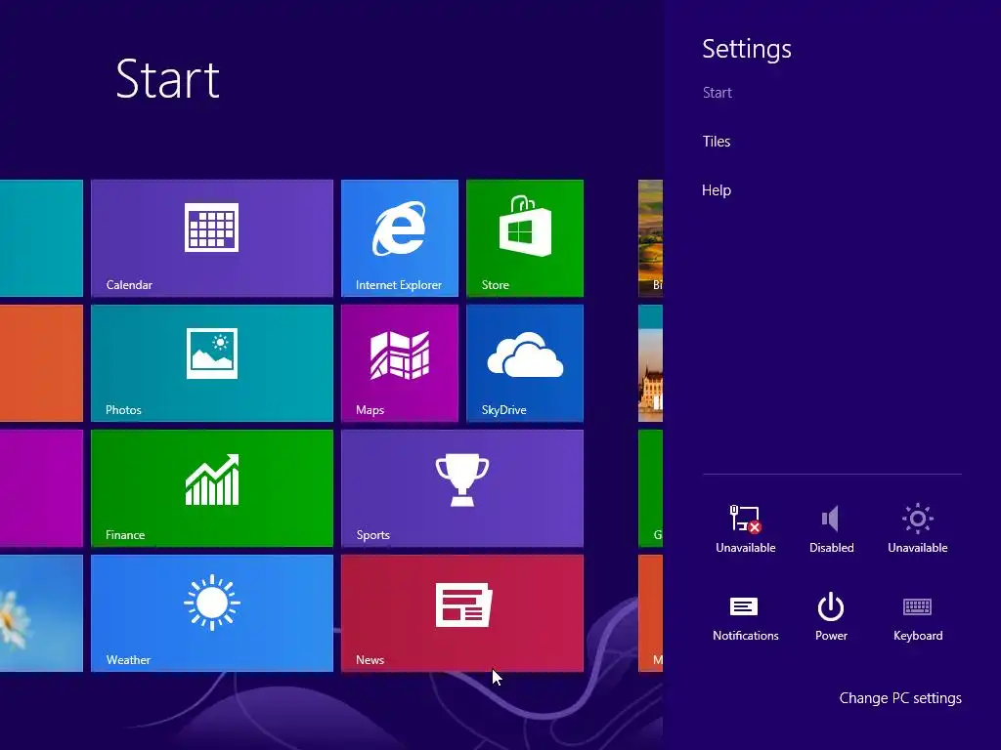The height and width of the screenshot is (750, 1001).
Task: Launch the Maps tile
Action: 400,363
